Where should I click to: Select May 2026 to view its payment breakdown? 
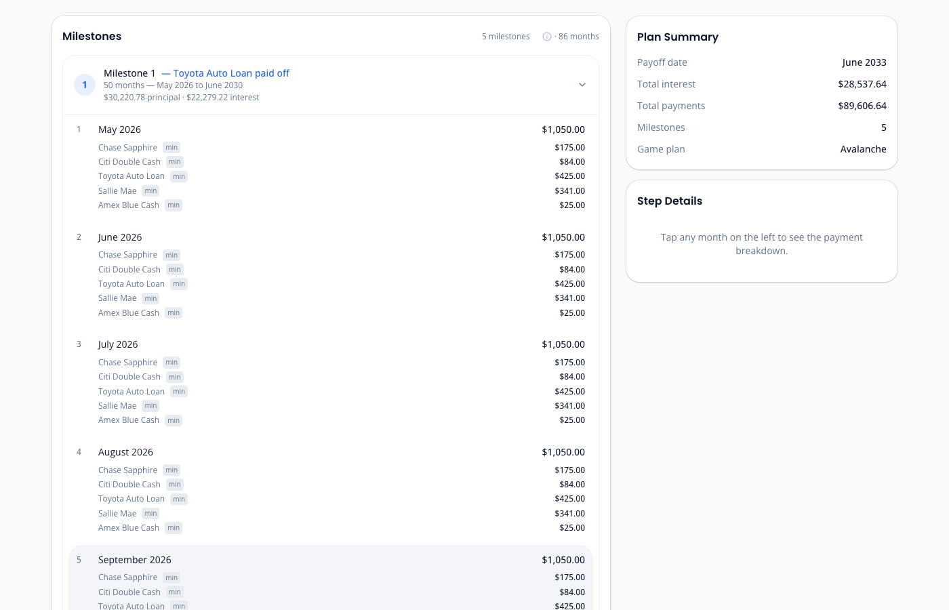point(119,129)
